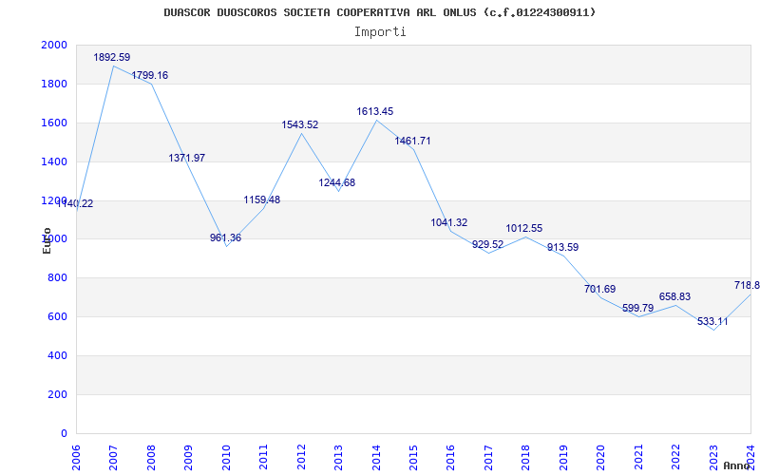Select the 2010 x-axis year
Viewport: 760px width, 475px height.
(226, 457)
